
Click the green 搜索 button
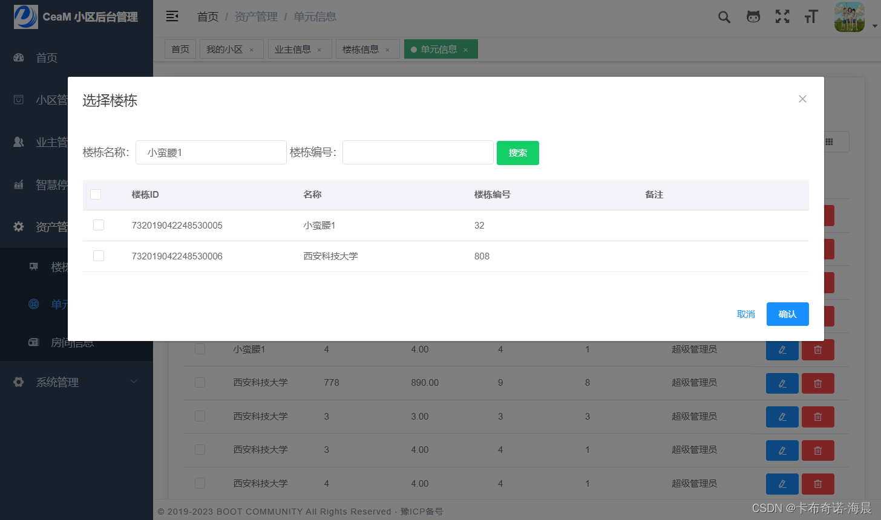pos(517,152)
